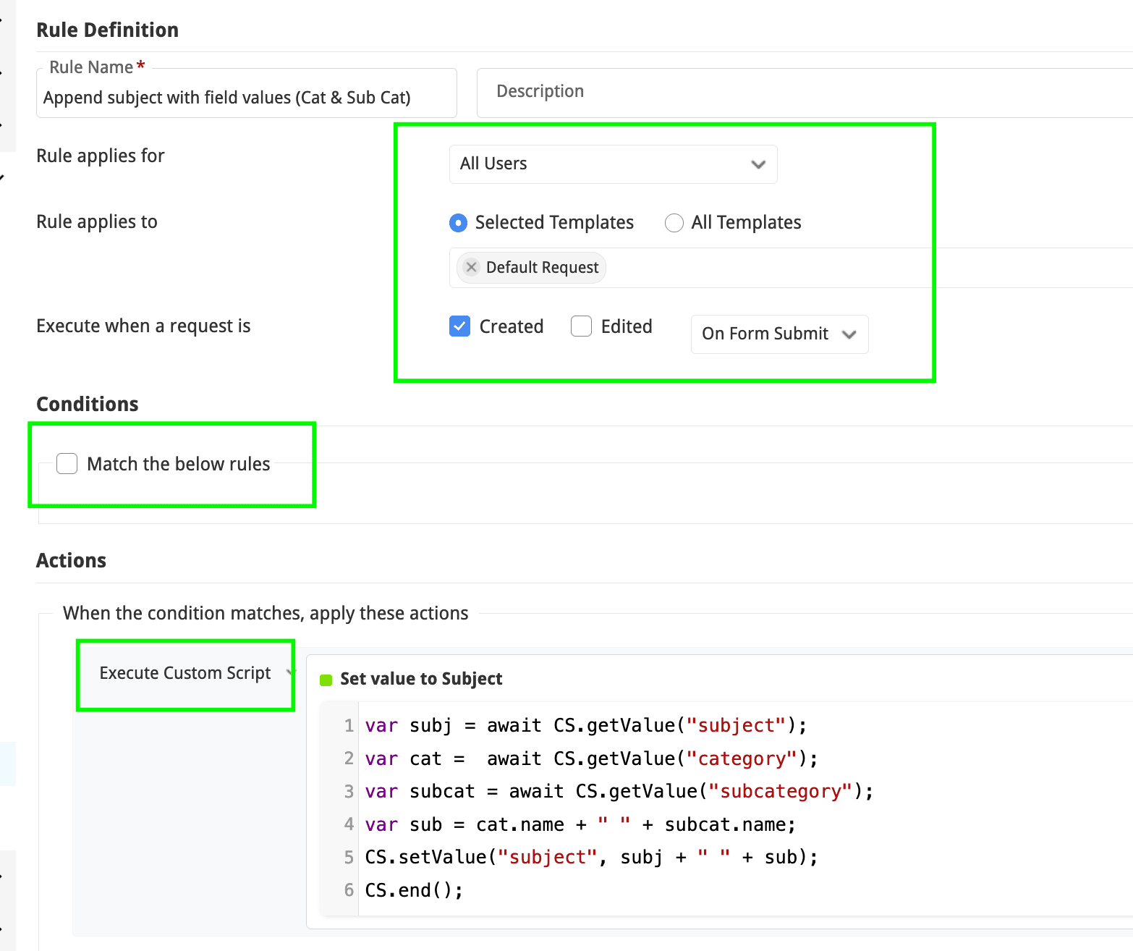Place cursor on script line with var subj

click(585, 726)
